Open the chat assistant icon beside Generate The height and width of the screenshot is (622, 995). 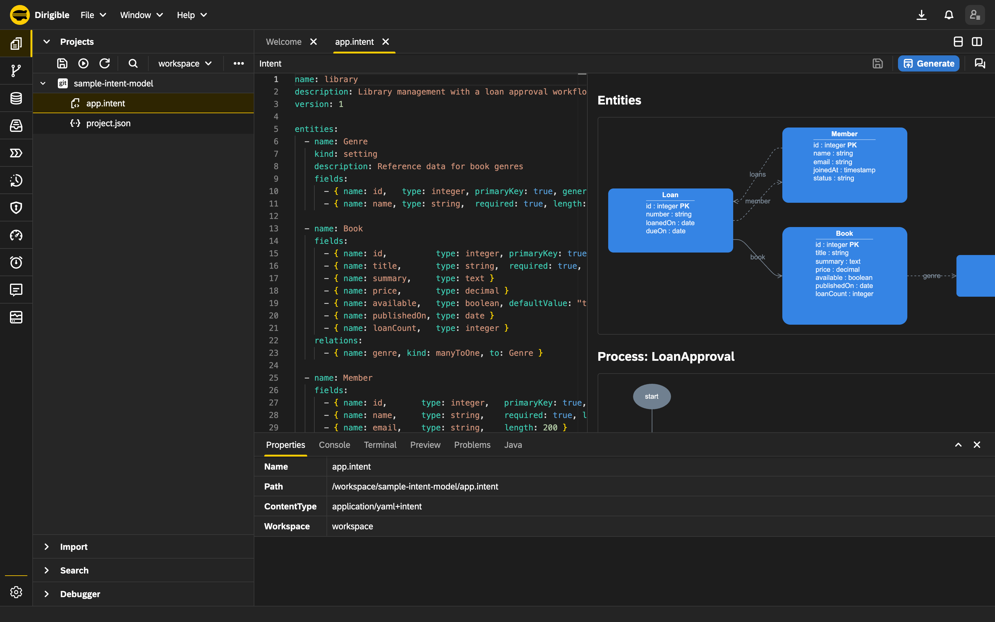tap(980, 63)
